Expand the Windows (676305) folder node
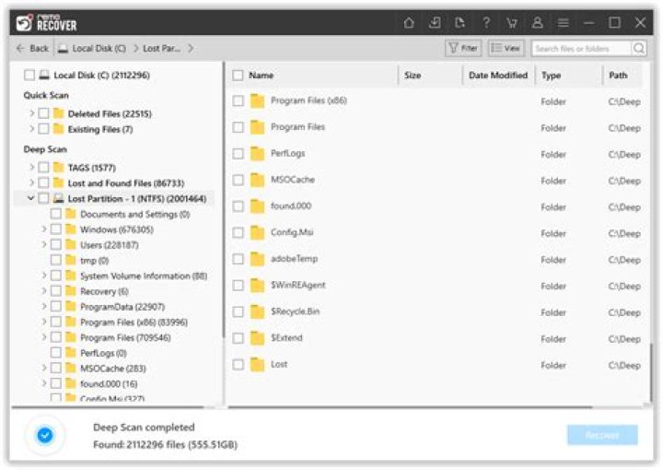The width and height of the screenshot is (663, 470). click(x=44, y=229)
